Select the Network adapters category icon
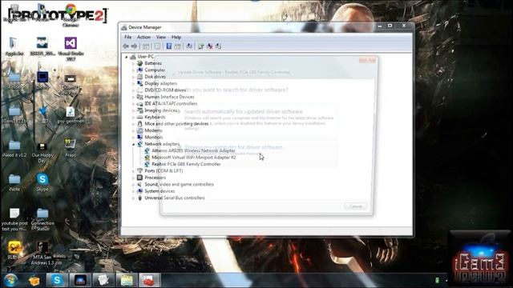This screenshot has width=513, height=288. click(x=139, y=144)
